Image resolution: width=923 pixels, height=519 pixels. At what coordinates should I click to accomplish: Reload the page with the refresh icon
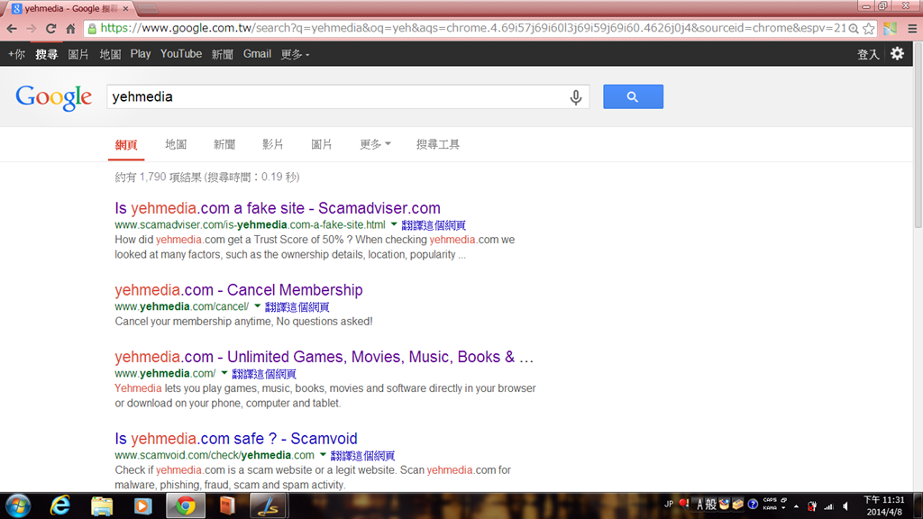51,28
